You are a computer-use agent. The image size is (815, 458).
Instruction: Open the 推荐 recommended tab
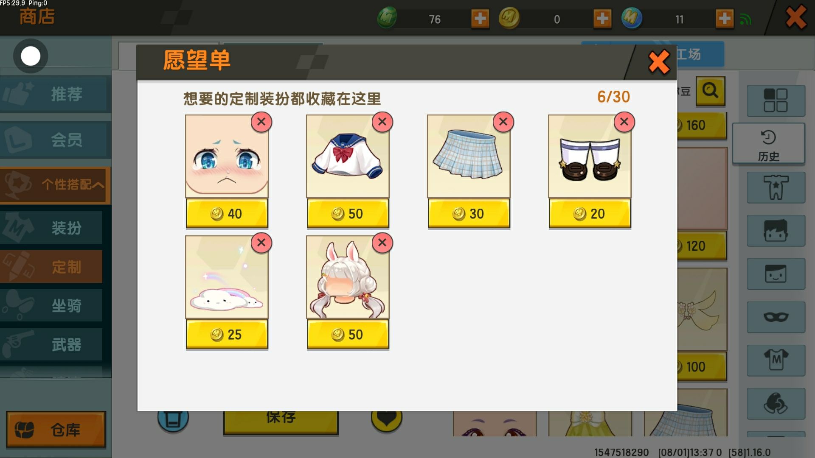tap(55, 94)
